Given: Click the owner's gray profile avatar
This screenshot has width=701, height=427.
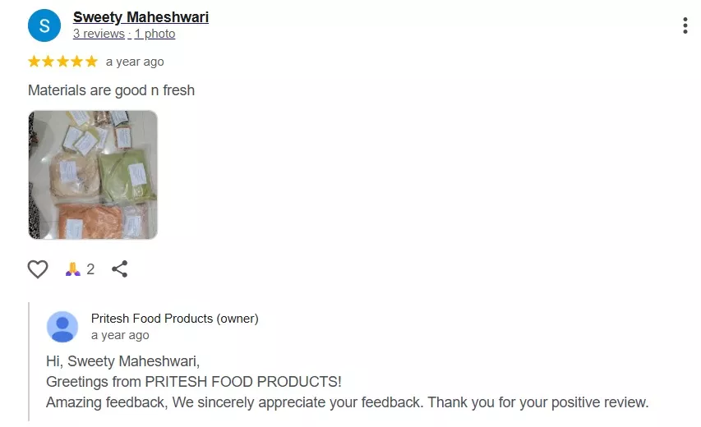Looking at the screenshot, I should 62,327.
